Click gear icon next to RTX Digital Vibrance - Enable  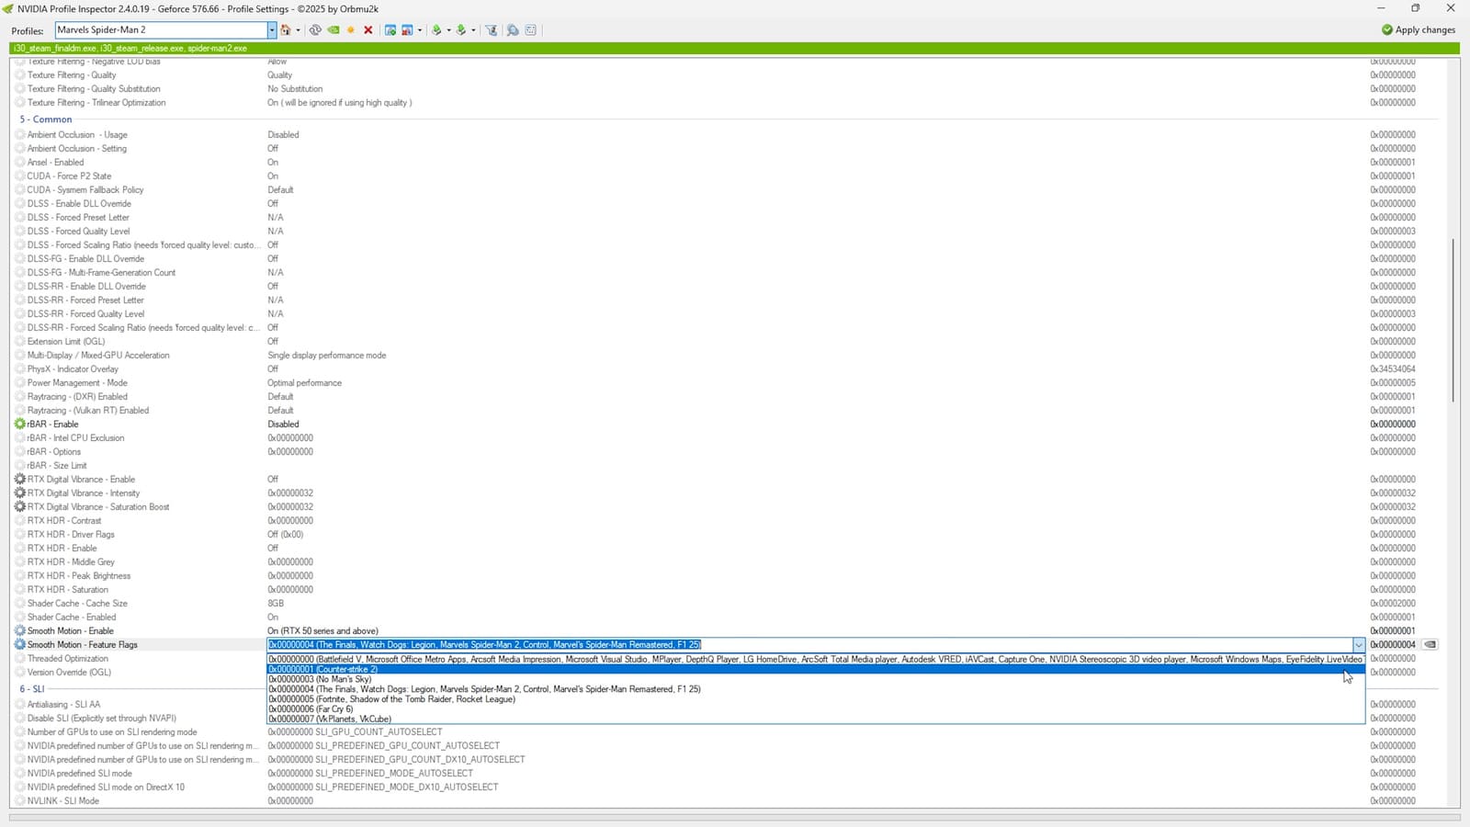20,480
